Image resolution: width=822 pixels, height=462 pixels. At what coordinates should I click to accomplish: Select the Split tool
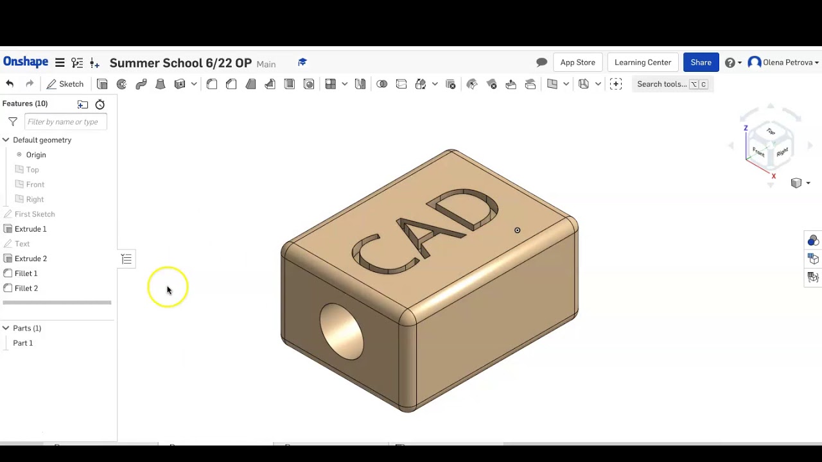pyautogui.click(x=401, y=84)
